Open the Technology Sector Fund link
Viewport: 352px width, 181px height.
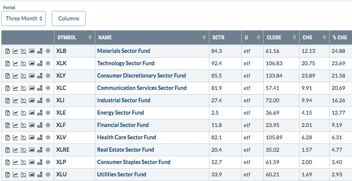pos(126,63)
